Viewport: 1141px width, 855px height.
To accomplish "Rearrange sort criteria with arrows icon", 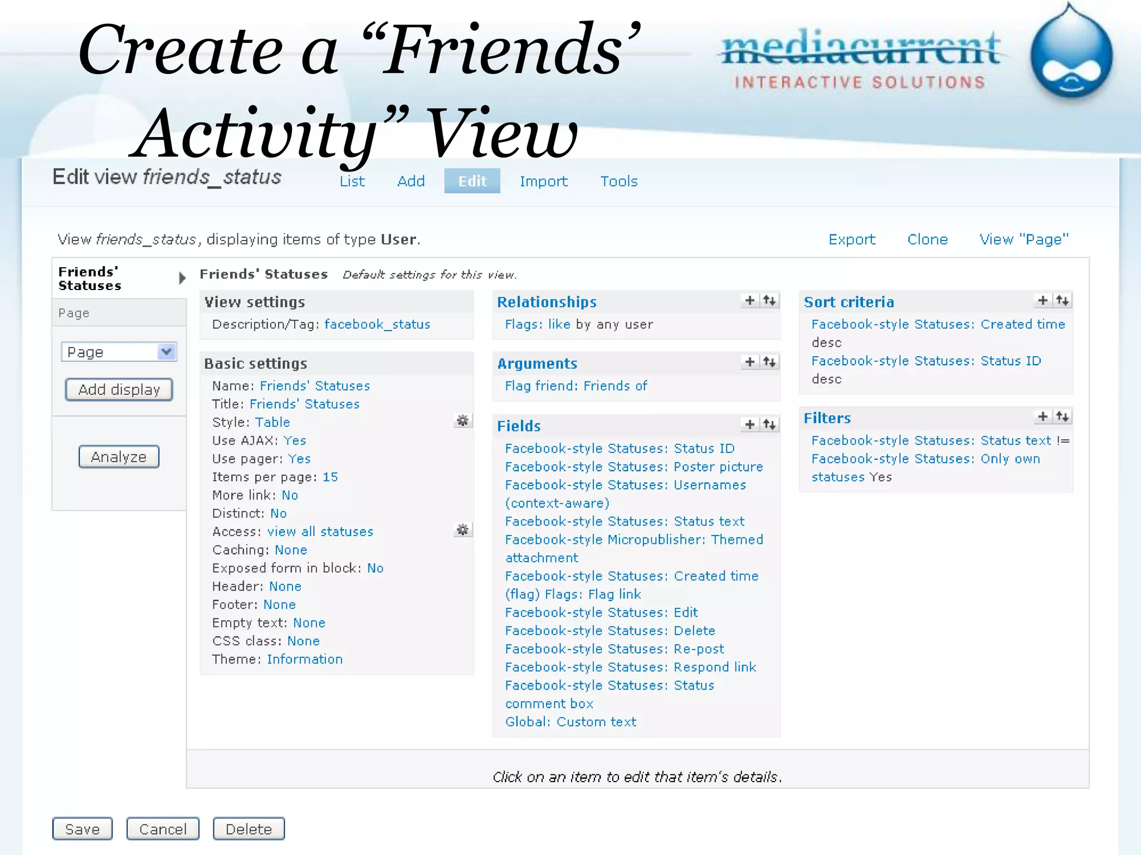I will pos(1062,301).
